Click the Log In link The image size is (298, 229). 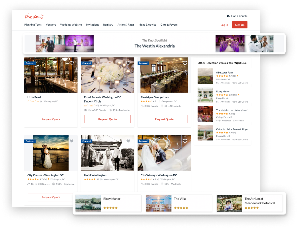[x=224, y=25]
